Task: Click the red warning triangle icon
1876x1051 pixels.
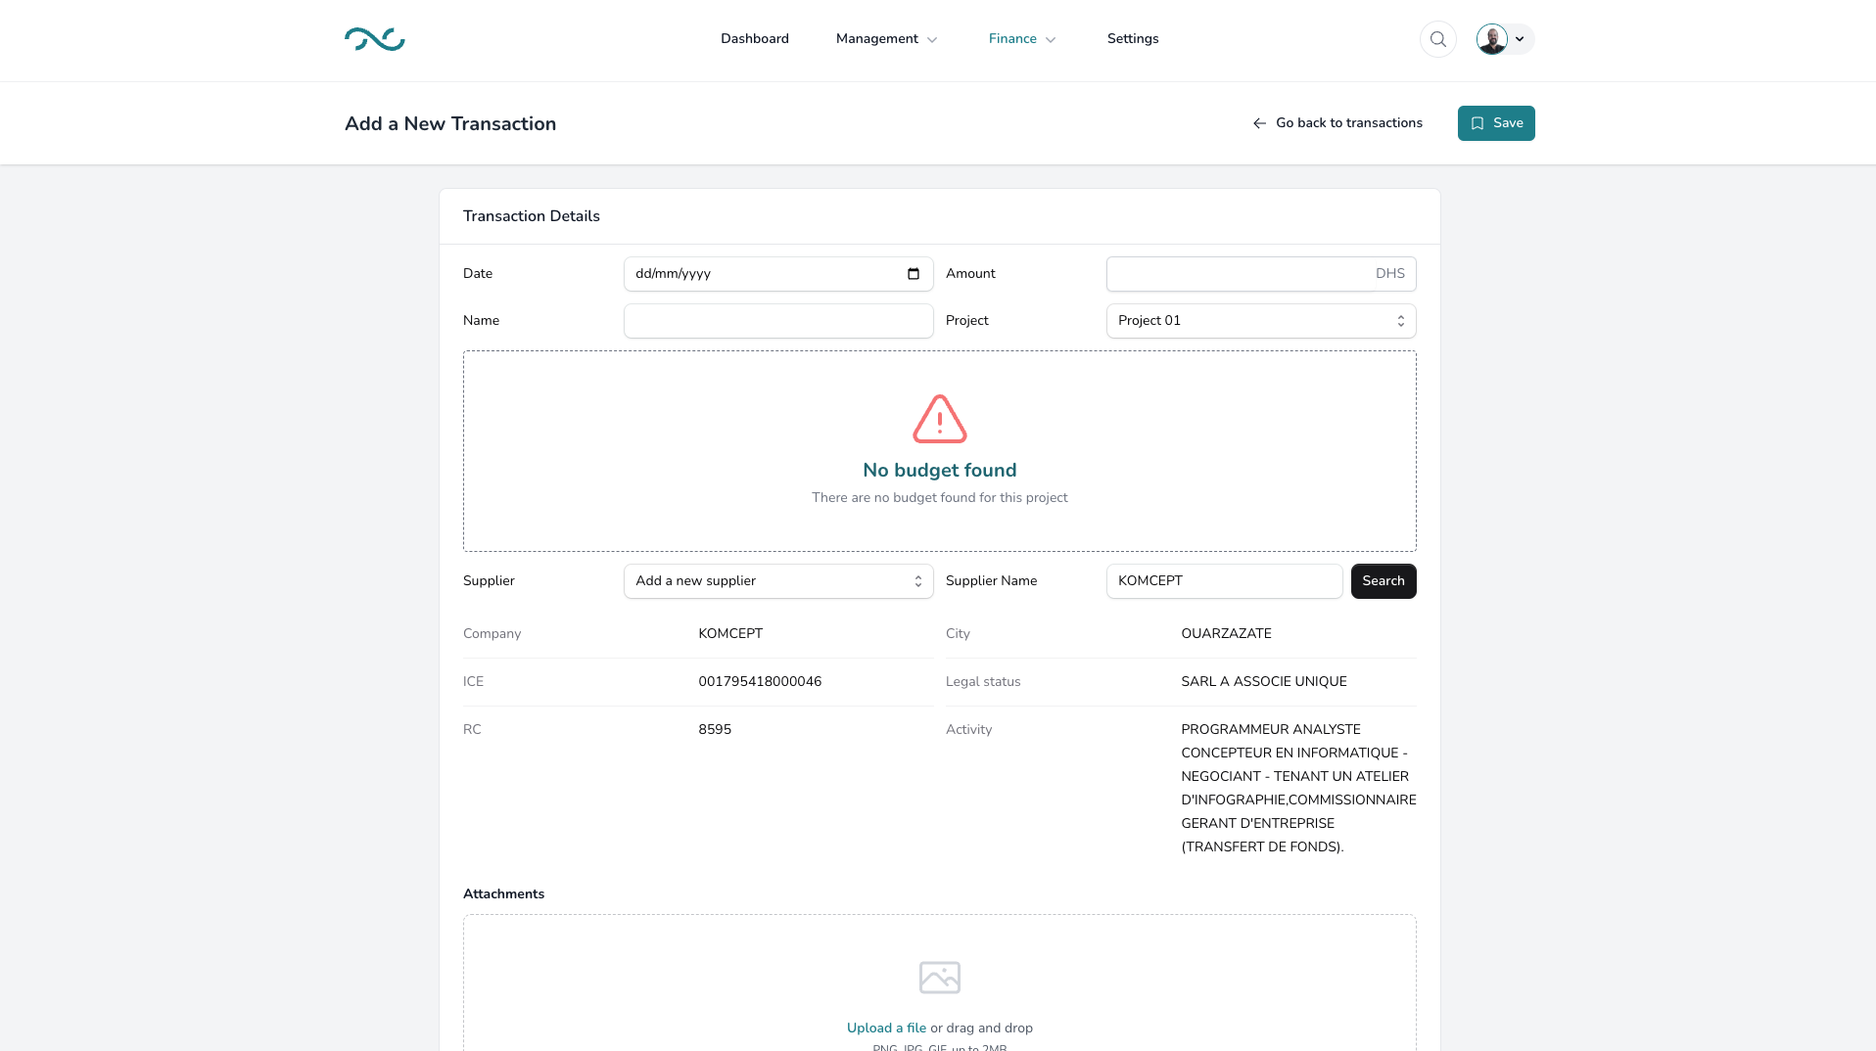Action: pyautogui.click(x=939, y=420)
